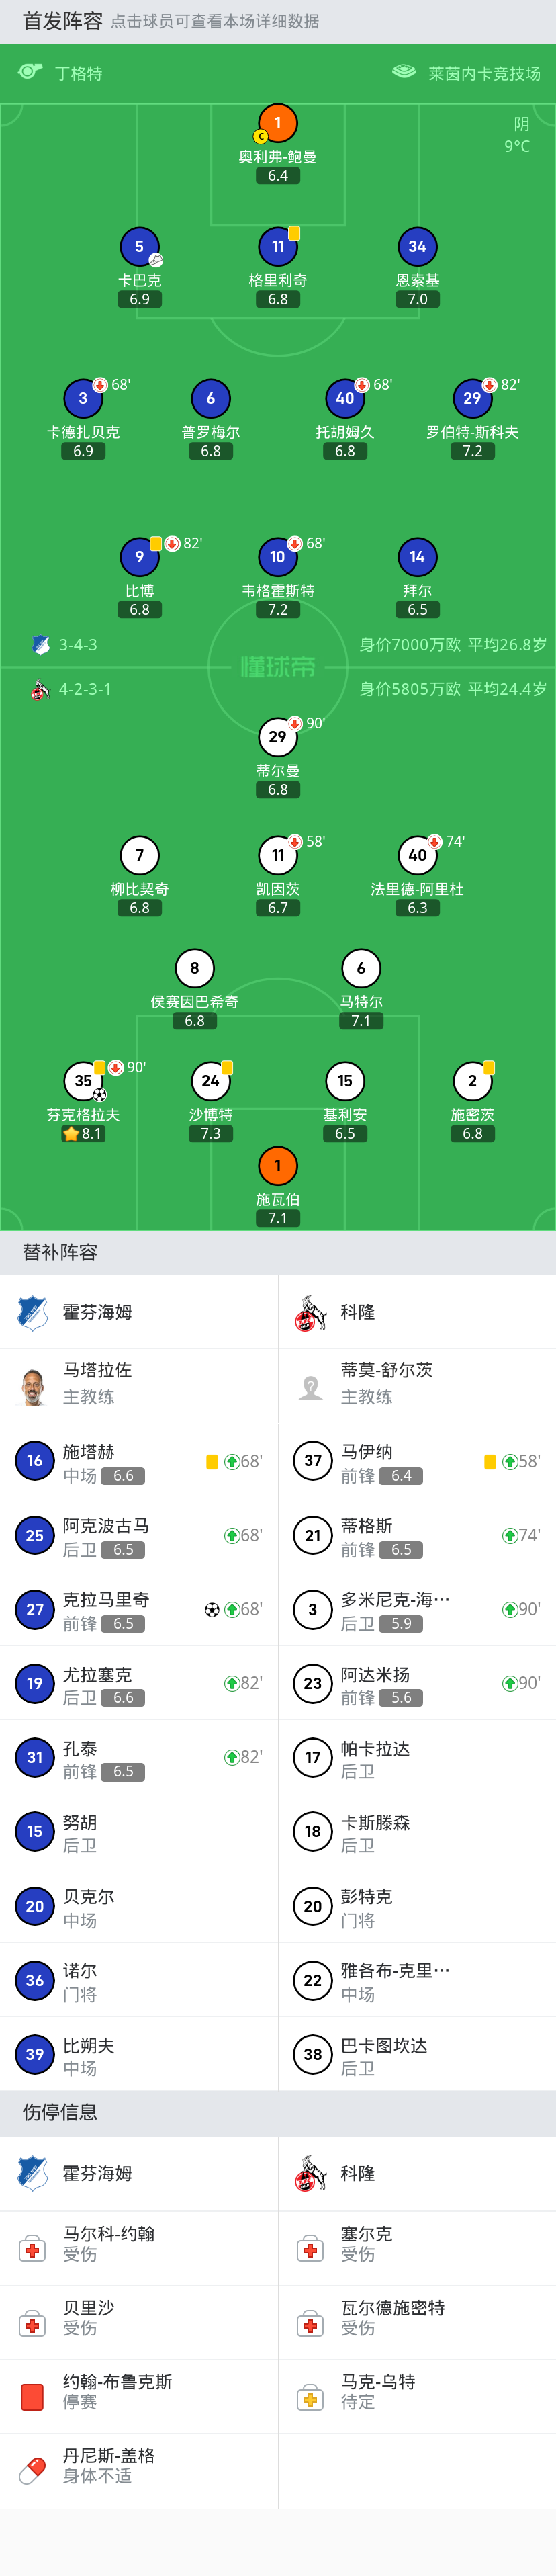
Task: Tap the pill icon beside 丹尼斯-盖格
Action: coord(32,2470)
